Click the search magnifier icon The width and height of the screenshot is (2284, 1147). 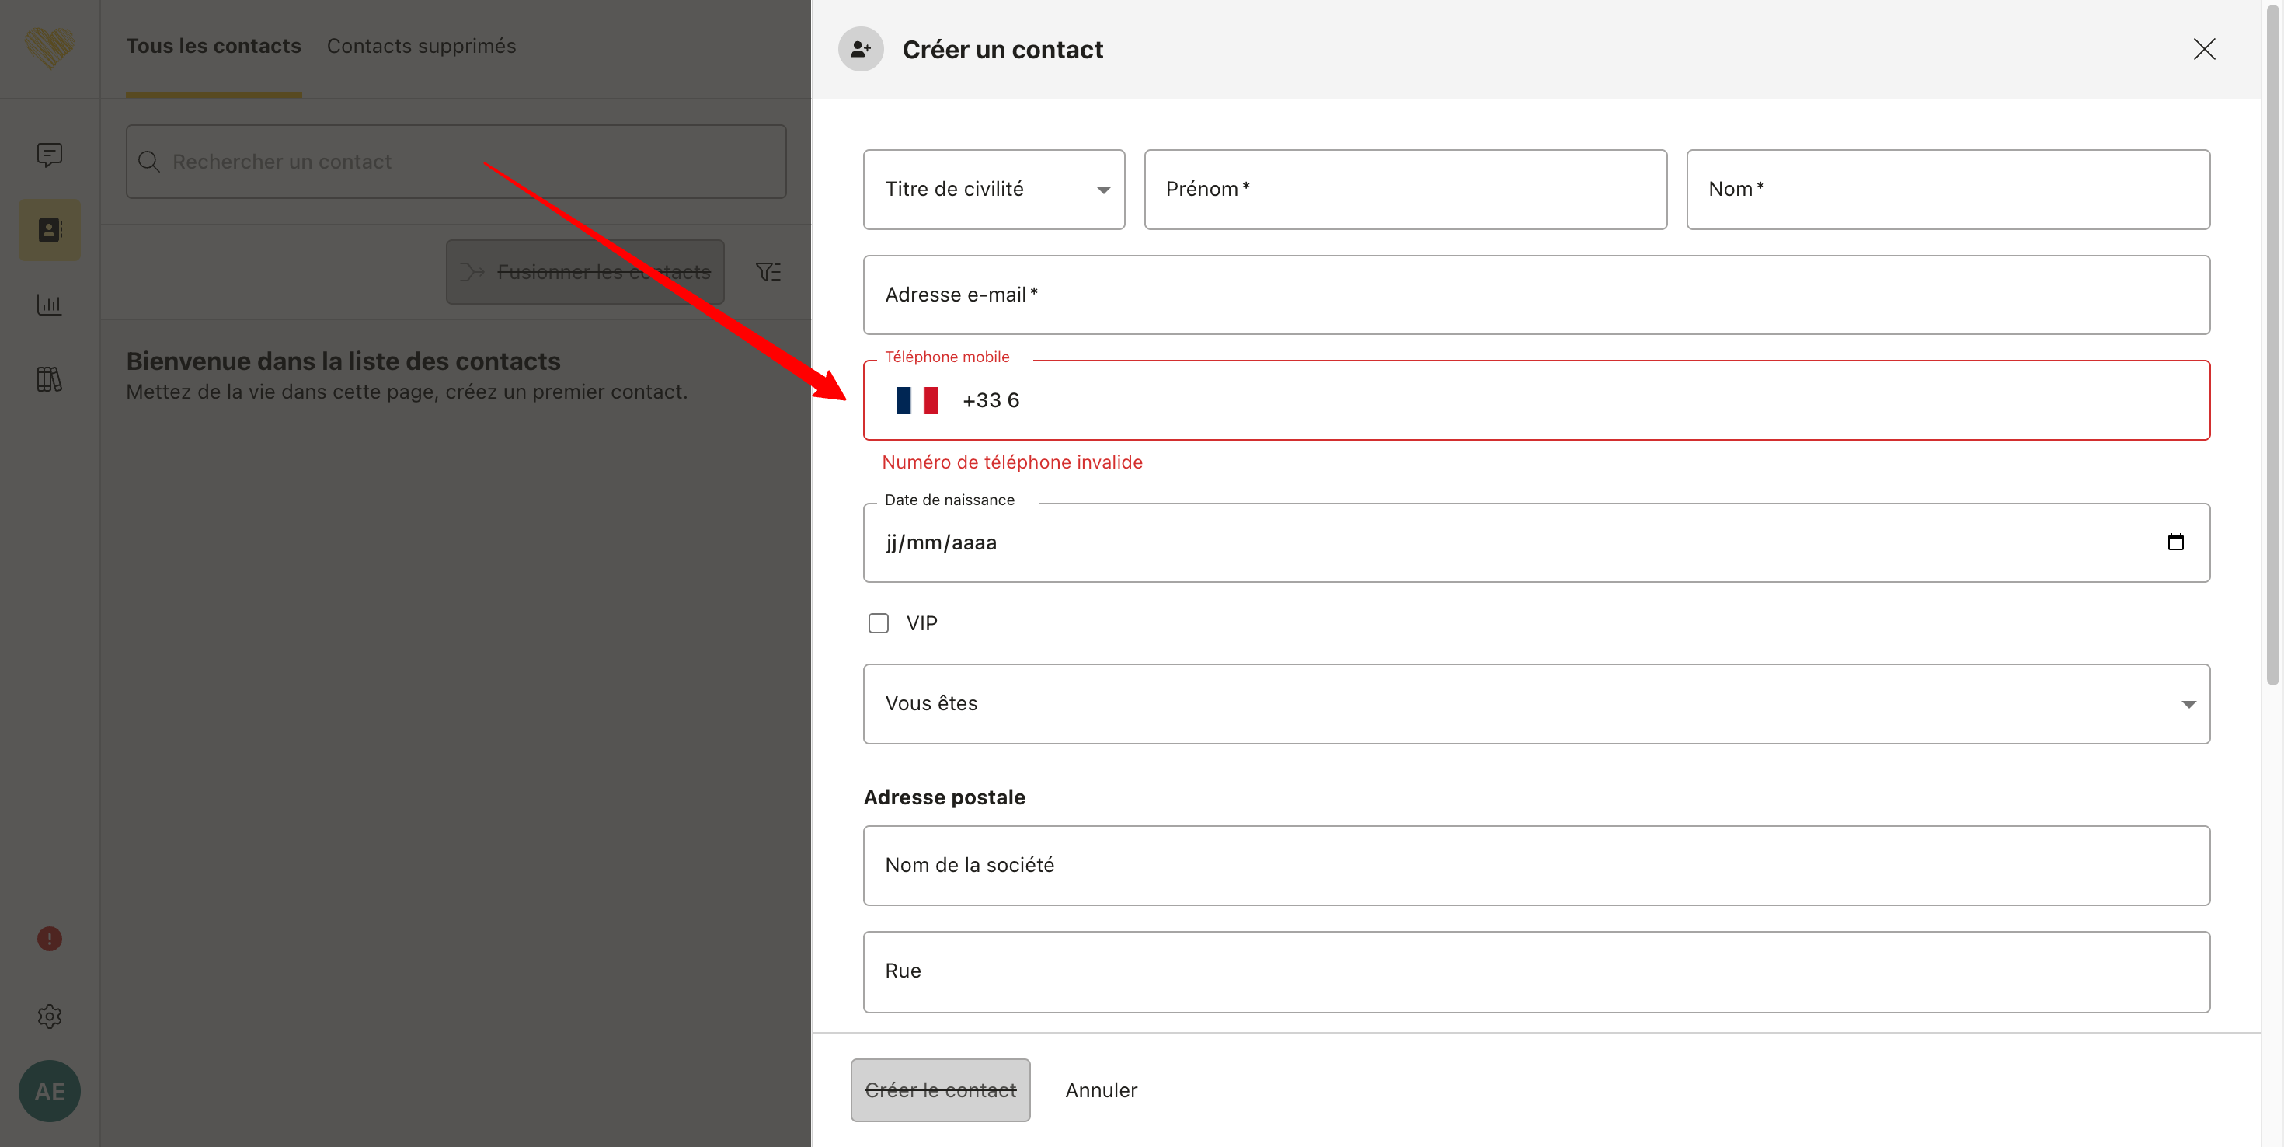[x=149, y=162]
